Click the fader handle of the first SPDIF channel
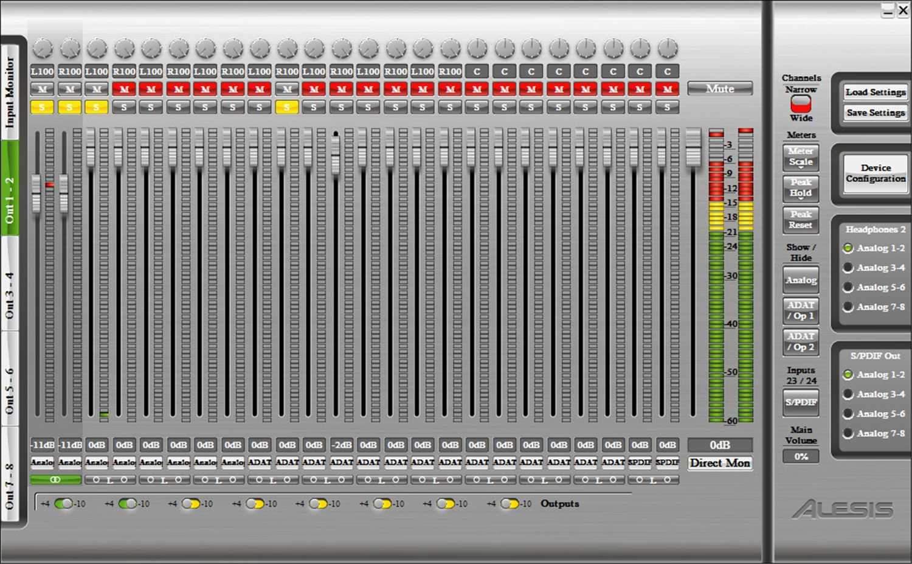912x564 pixels. tap(634, 148)
